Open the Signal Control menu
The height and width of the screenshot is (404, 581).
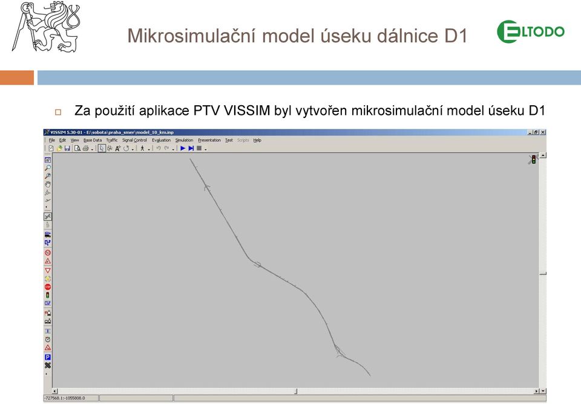pyautogui.click(x=134, y=140)
